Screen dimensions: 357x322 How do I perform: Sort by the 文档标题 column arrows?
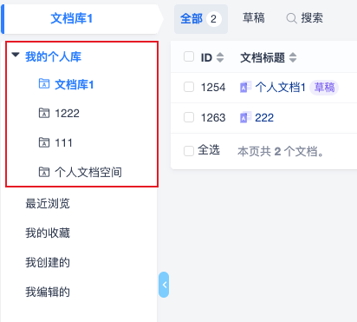(x=293, y=57)
